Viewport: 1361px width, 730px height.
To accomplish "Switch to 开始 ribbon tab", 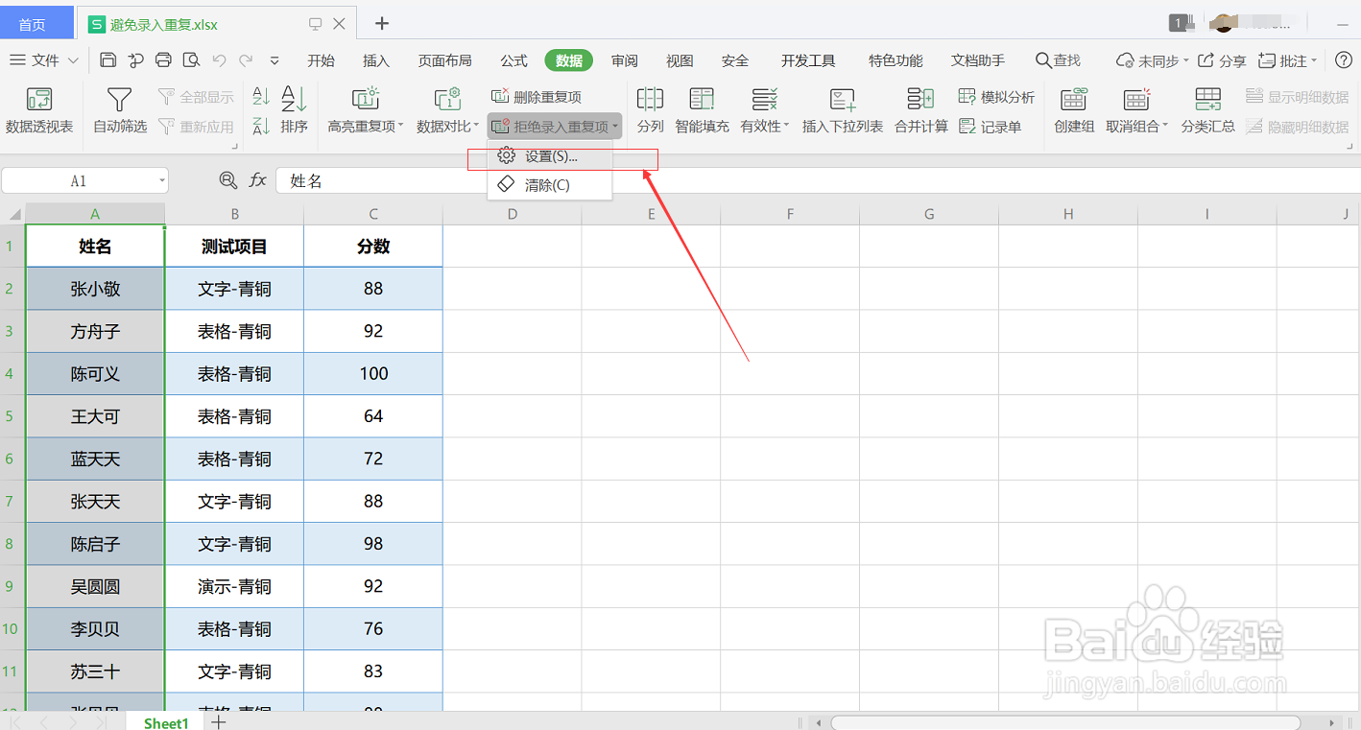I will [321, 60].
